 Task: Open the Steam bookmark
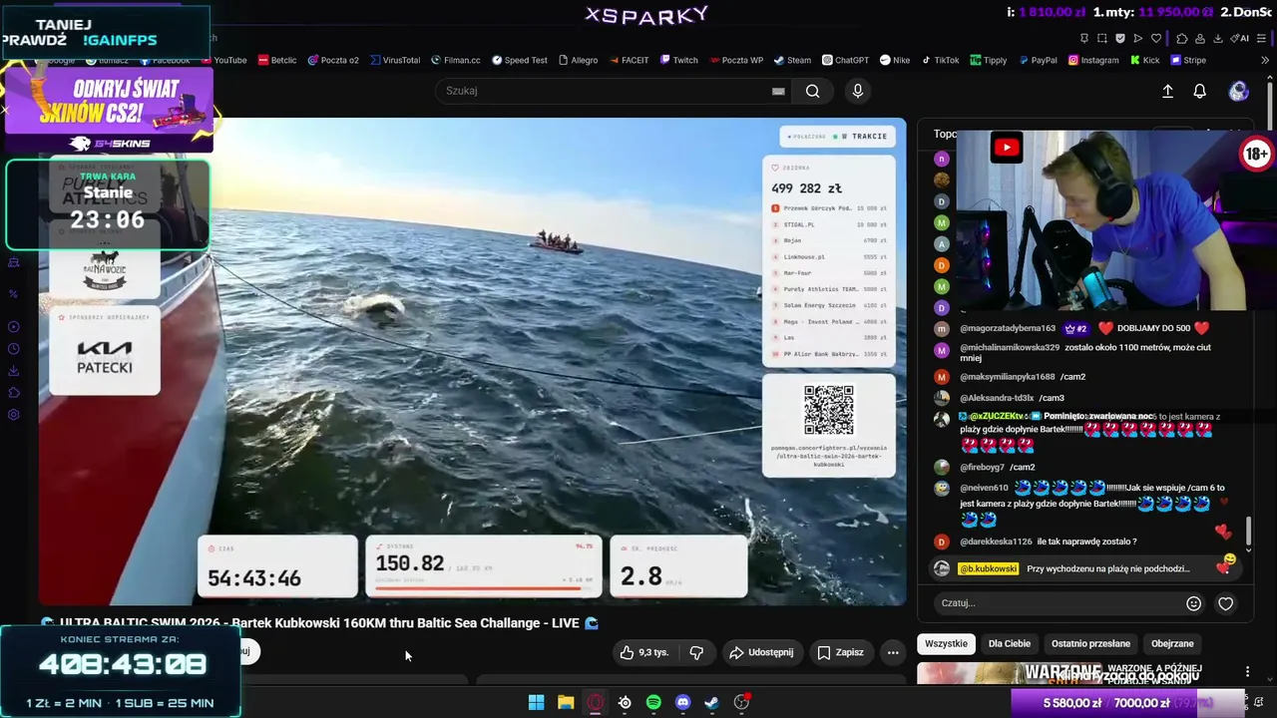[792, 60]
